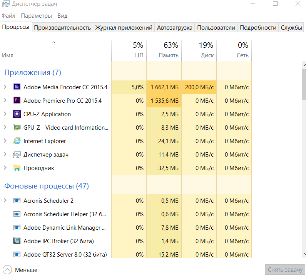Expand the Internet Explorer entry
The width and height of the screenshot is (306, 277).
5,141
